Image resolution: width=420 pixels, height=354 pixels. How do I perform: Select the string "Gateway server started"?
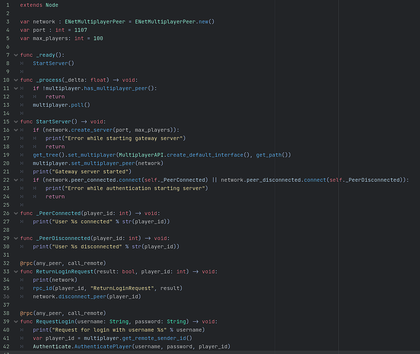91,172
